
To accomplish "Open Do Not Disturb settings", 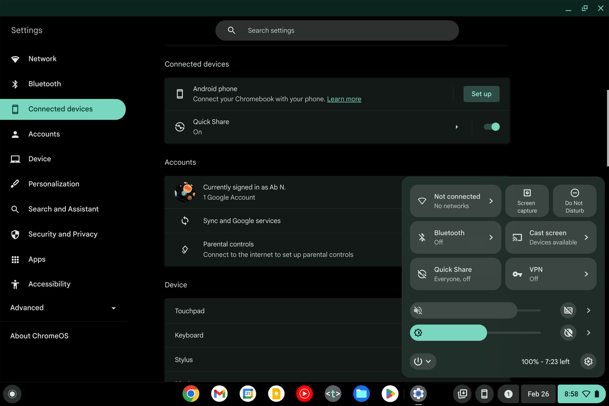I will (574, 200).
